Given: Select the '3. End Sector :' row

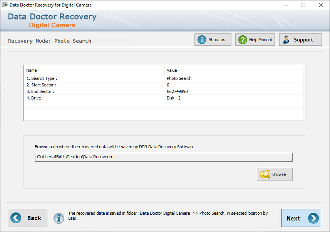Looking at the screenshot, I should [164, 91].
